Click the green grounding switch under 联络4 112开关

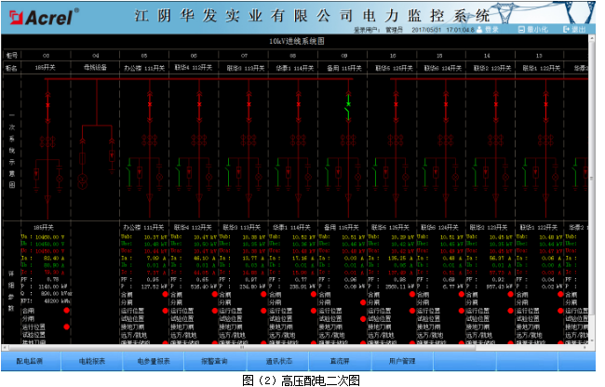[179, 174]
